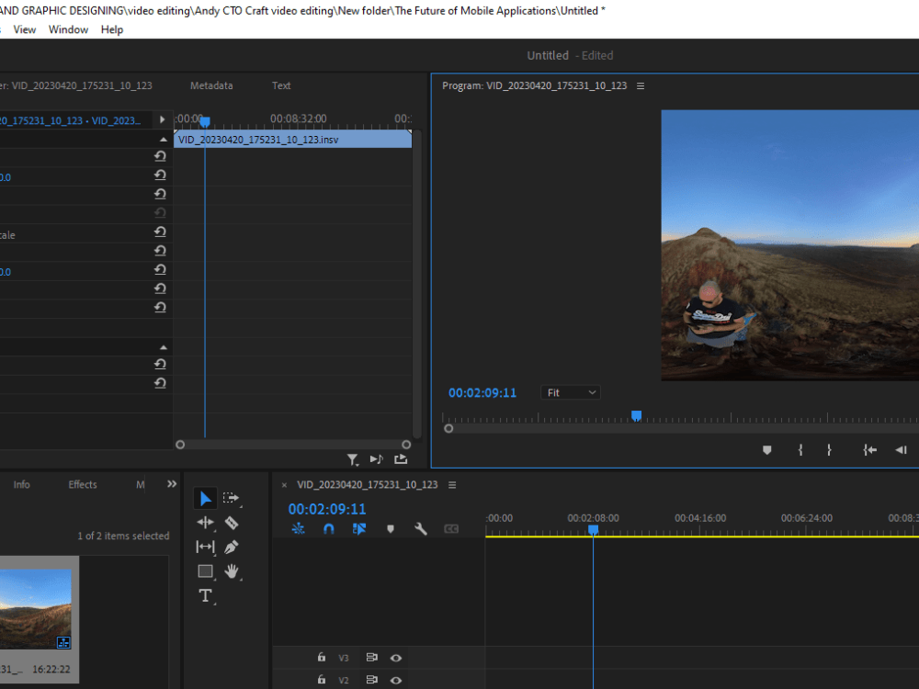919x689 pixels.
Task: Hide V2 track output eye
Action: [396, 680]
